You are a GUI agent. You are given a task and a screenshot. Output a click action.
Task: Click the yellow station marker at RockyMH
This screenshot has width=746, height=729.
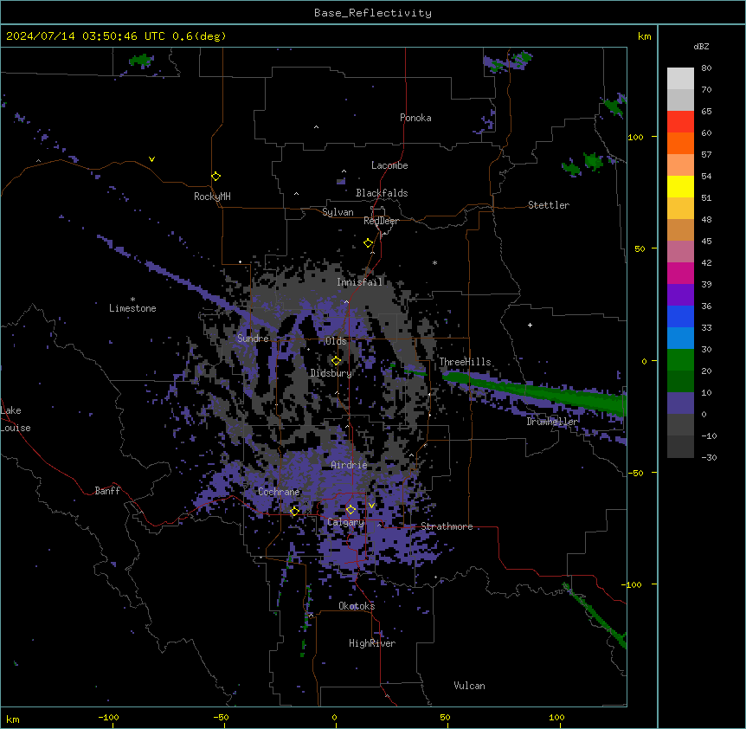(215, 176)
